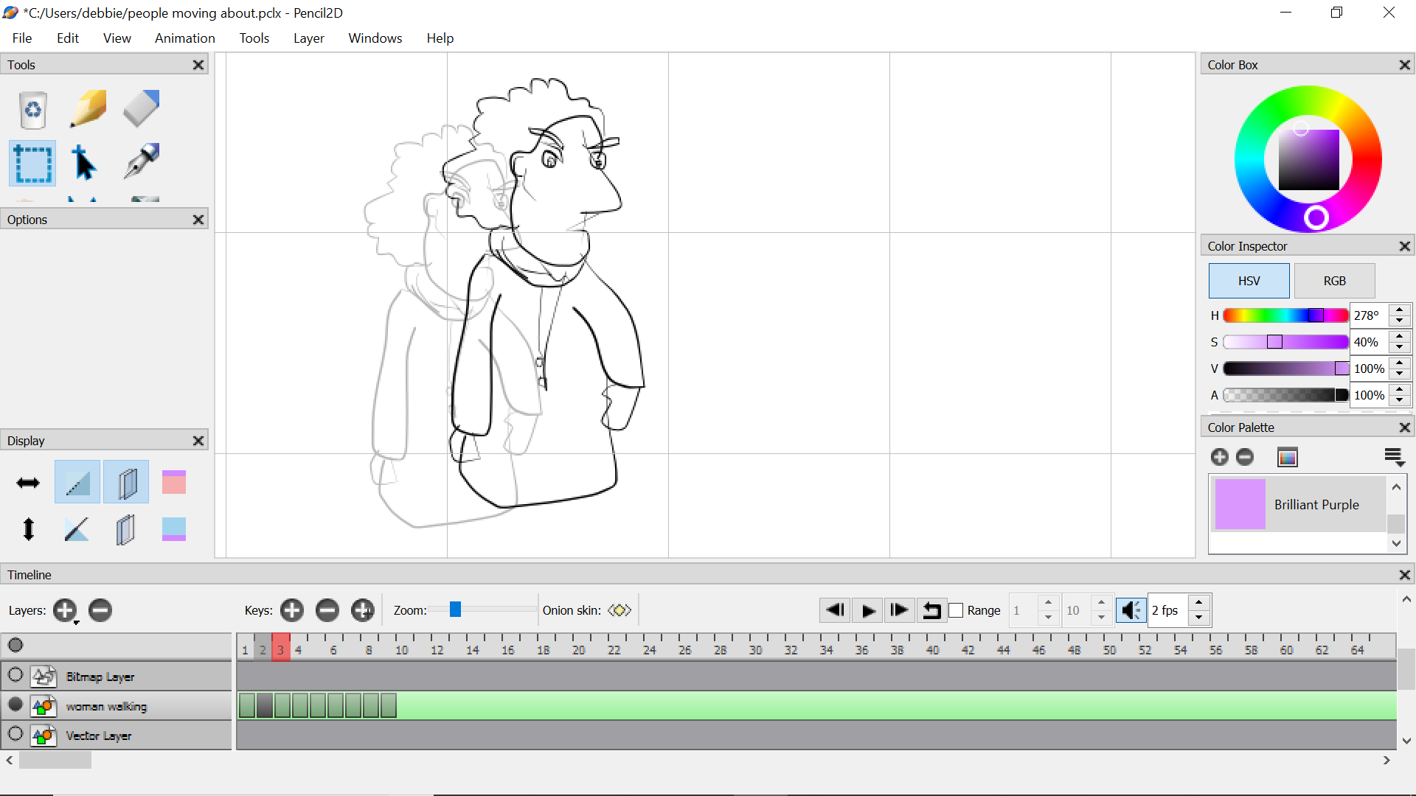Switch to RGB tab in Color Inspector
1416x796 pixels.
pos(1334,281)
